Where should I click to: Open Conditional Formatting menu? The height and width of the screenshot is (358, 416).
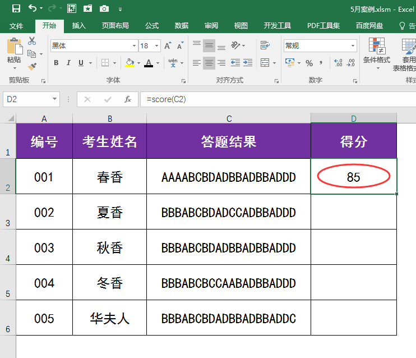coord(377,54)
